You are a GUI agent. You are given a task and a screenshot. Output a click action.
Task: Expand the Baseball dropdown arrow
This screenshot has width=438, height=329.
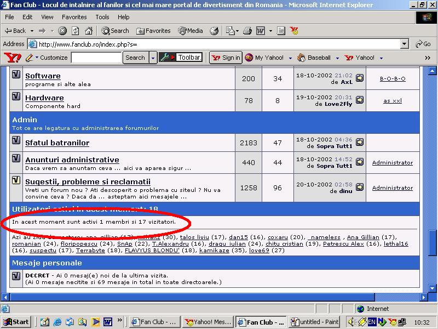(x=337, y=58)
